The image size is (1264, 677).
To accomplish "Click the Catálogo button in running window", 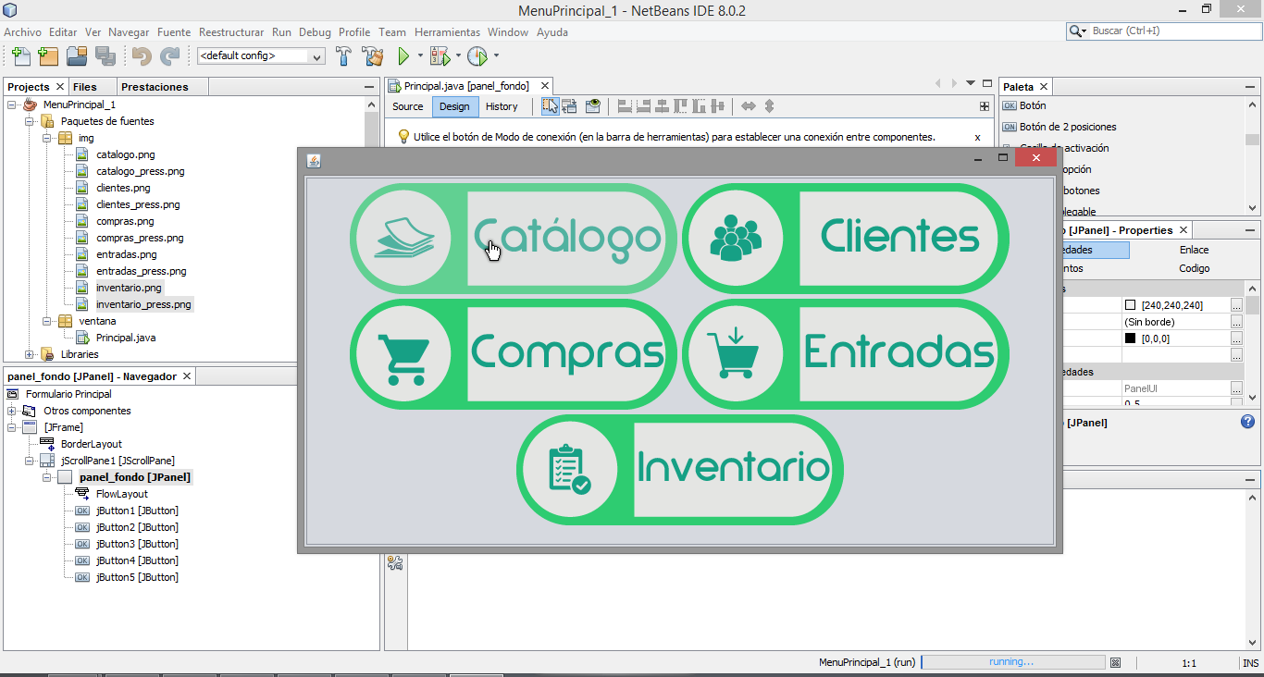I will (x=512, y=239).
